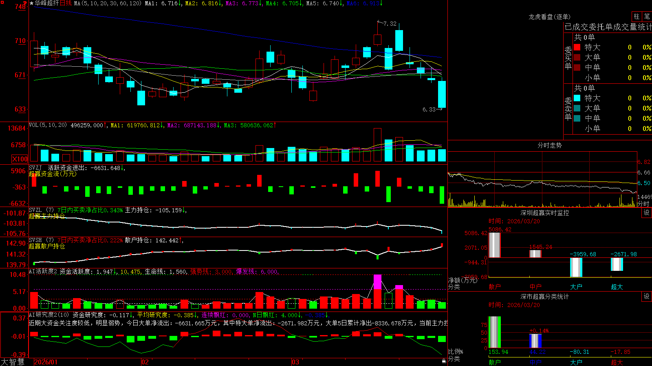The width and height of the screenshot is (652, 366).
Task: Click the -3959.68 大户 bar in 实时监控
Action: (576, 267)
